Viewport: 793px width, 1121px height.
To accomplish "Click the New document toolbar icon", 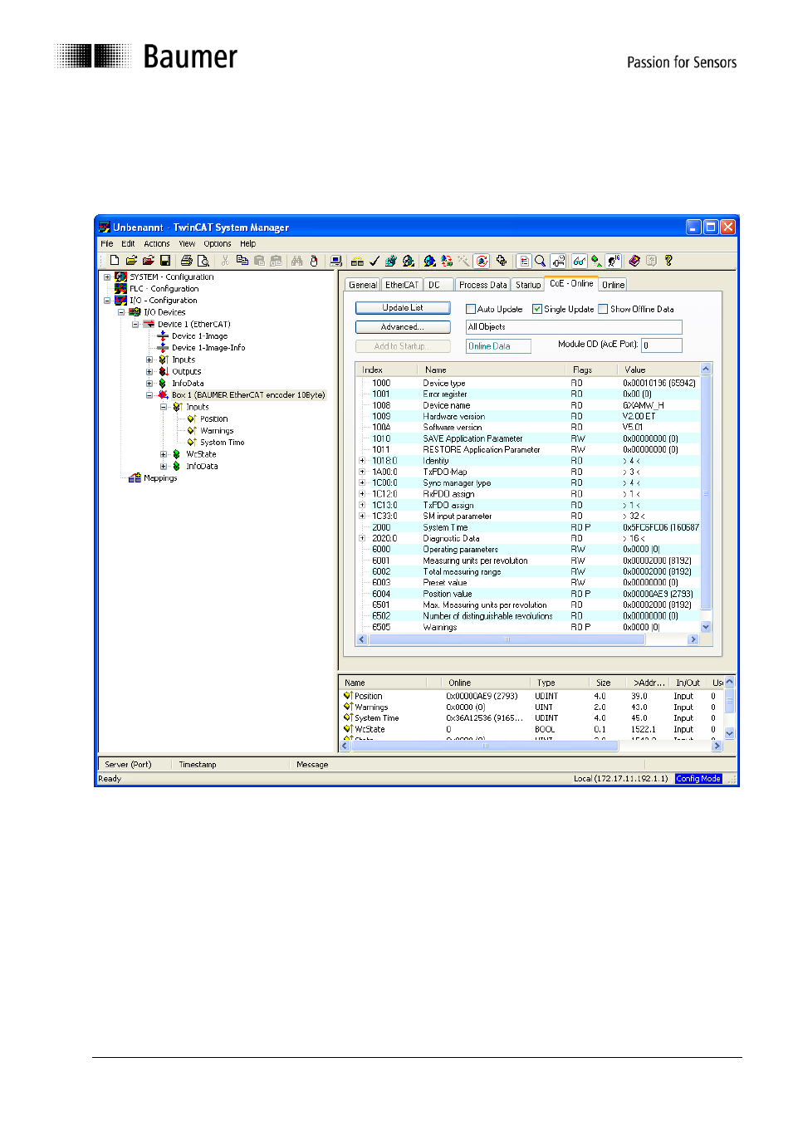I will [x=115, y=261].
